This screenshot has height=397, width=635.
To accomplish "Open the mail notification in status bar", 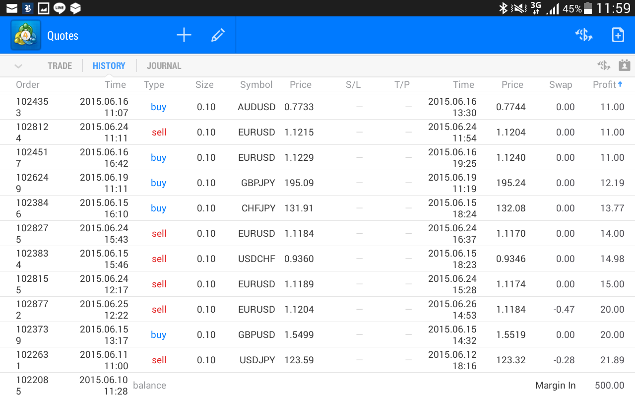I will click(11, 8).
